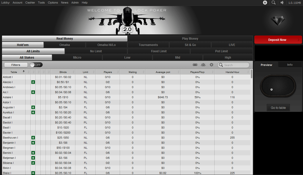Sort by Waiting column header
303x175 pixels.
(x=133, y=72)
